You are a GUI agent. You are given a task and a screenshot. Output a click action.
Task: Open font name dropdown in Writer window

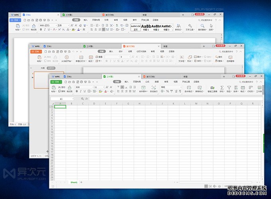(48, 25)
